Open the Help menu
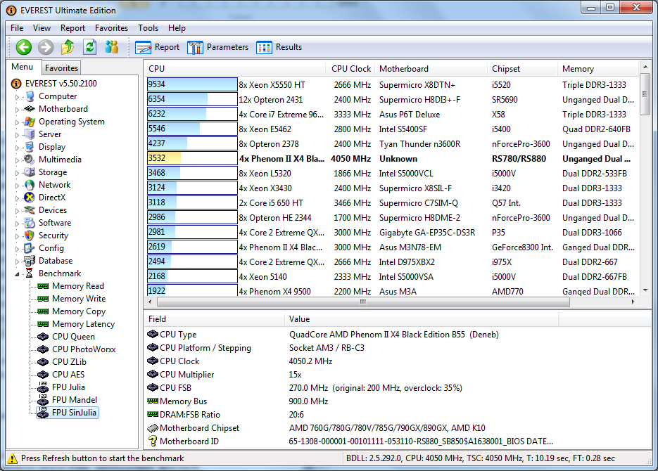Image resolution: width=658 pixels, height=471 pixels. click(x=177, y=28)
